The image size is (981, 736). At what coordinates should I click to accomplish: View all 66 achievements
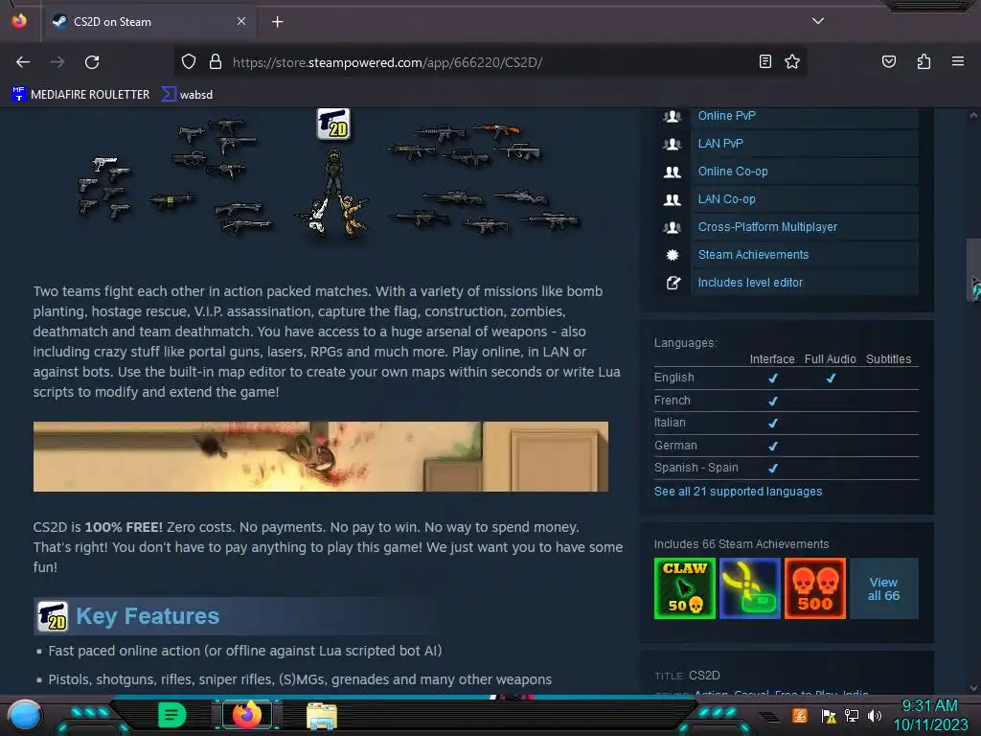[883, 588]
